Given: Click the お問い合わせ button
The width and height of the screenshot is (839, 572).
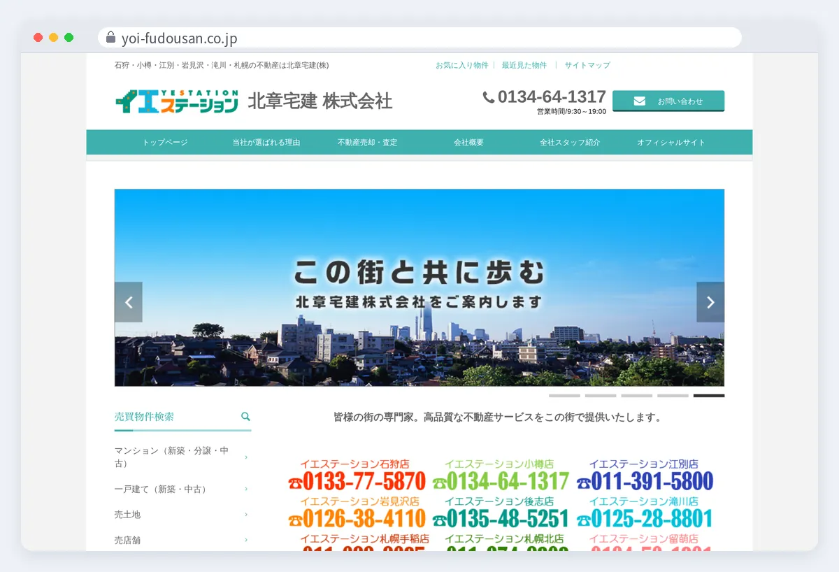Looking at the screenshot, I should 668,101.
